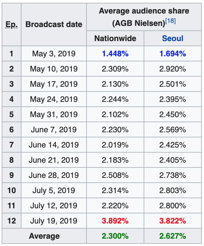Image resolution: width=204 pixels, height=246 pixels.
Task: Click the green 2.627% average value
Action: [172, 236]
